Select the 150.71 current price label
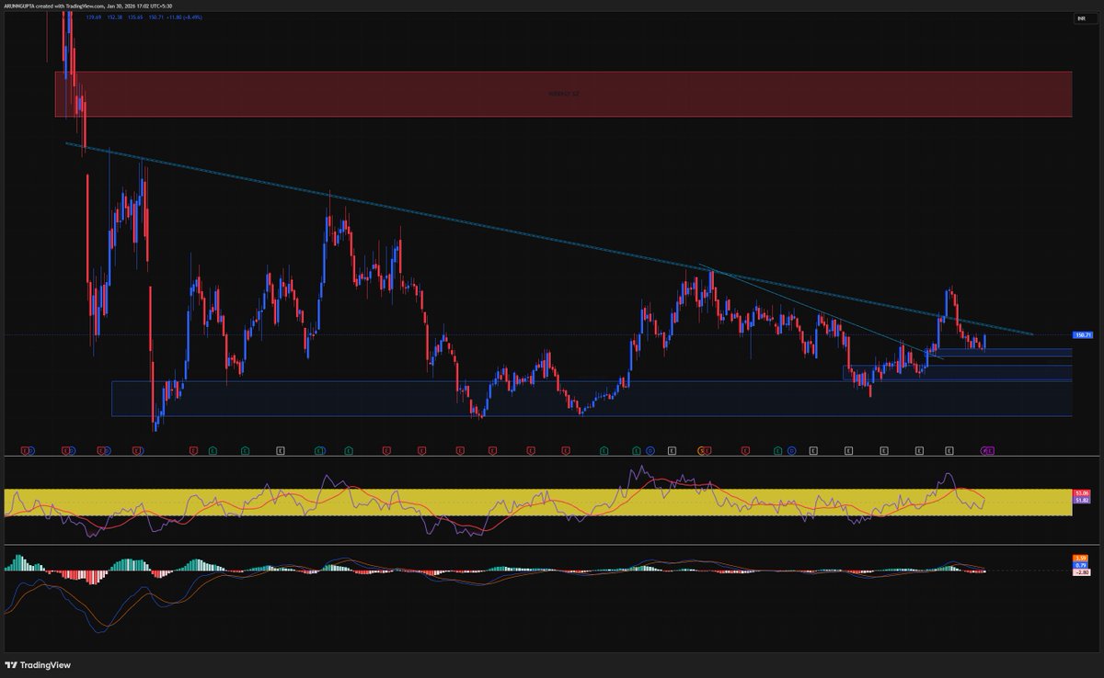The height and width of the screenshot is (678, 1104). click(1082, 335)
